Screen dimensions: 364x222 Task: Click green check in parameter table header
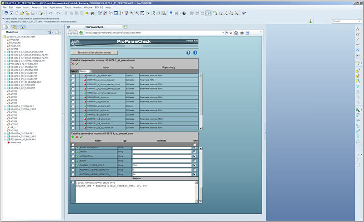(x=81, y=137)
